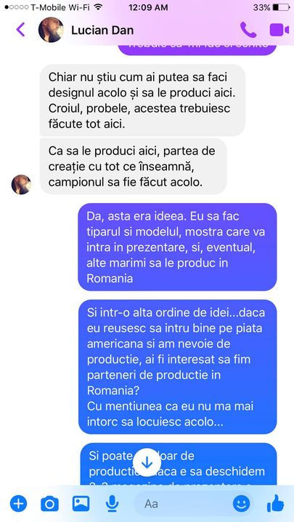Tap the Aa message input field
Viewport: 294px width, 522px height.
click(183, 504)
